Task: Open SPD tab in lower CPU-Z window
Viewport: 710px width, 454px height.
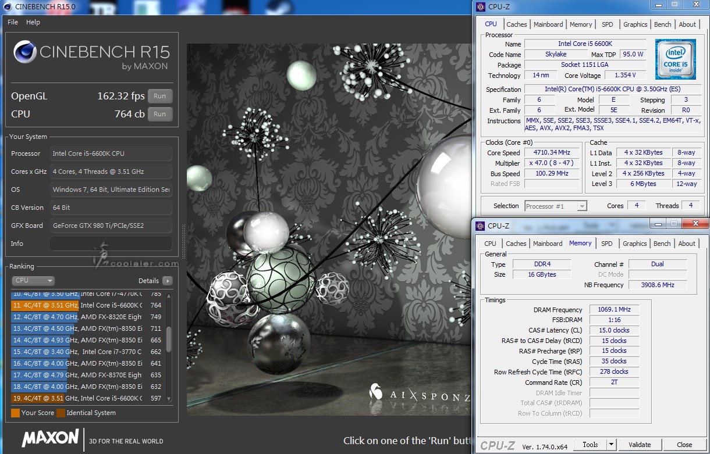Action: tap(606, 244)
